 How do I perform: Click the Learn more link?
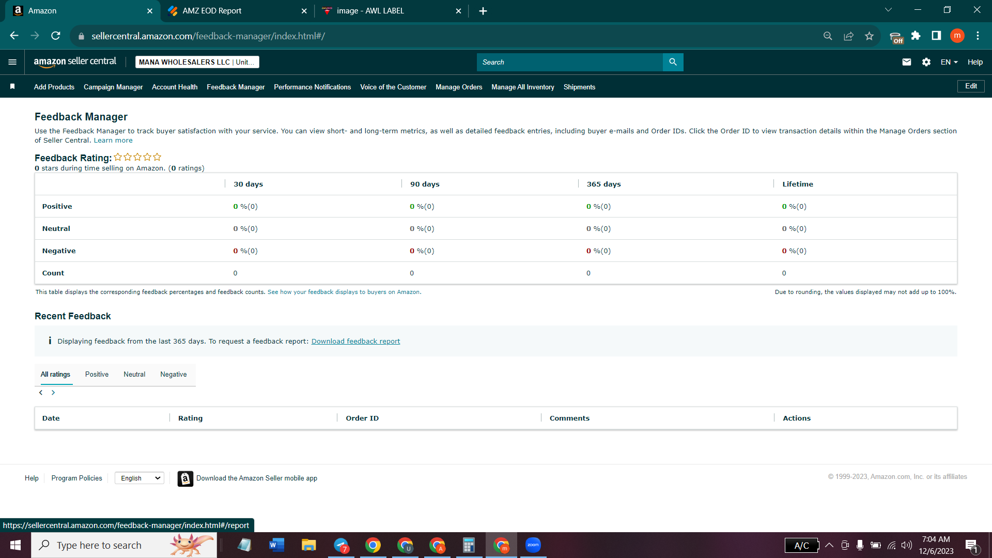click(x=113, y=141)
